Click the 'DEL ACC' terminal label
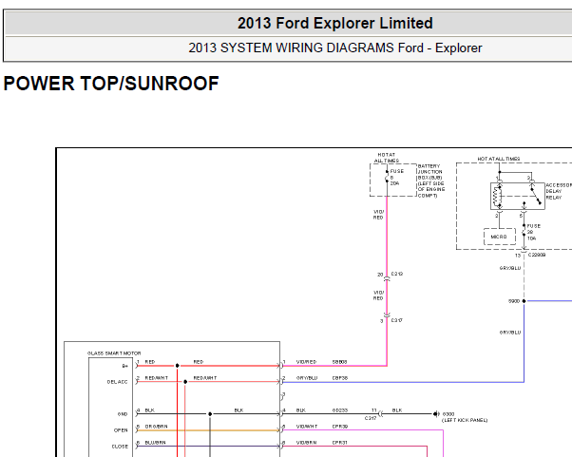Viewport: 572px width, 457px height. 118,382
